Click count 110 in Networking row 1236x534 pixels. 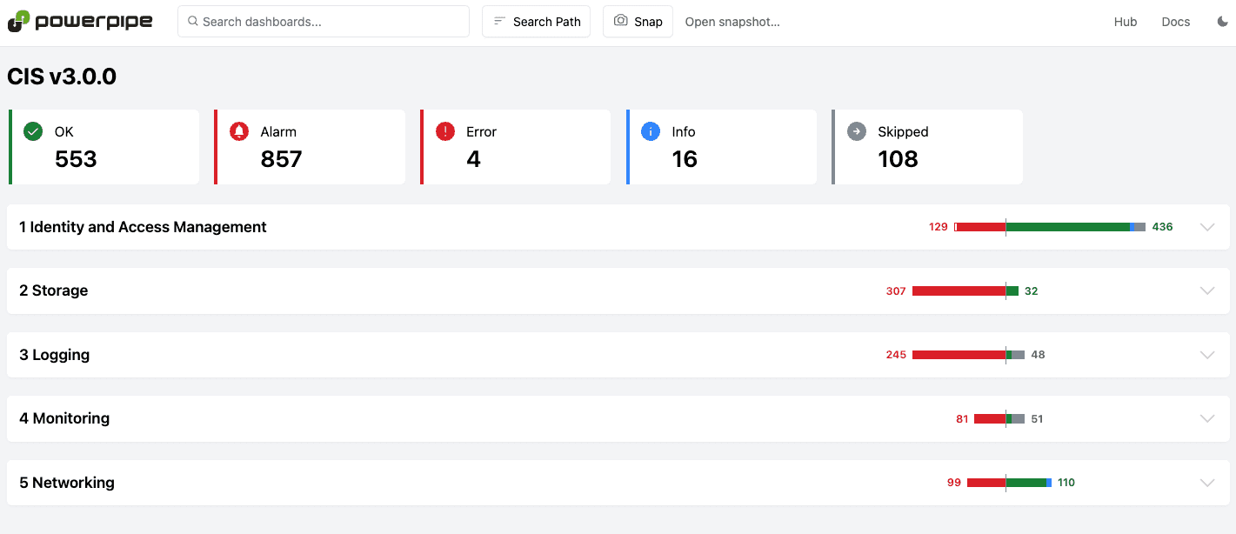[x=1066, y=483]
